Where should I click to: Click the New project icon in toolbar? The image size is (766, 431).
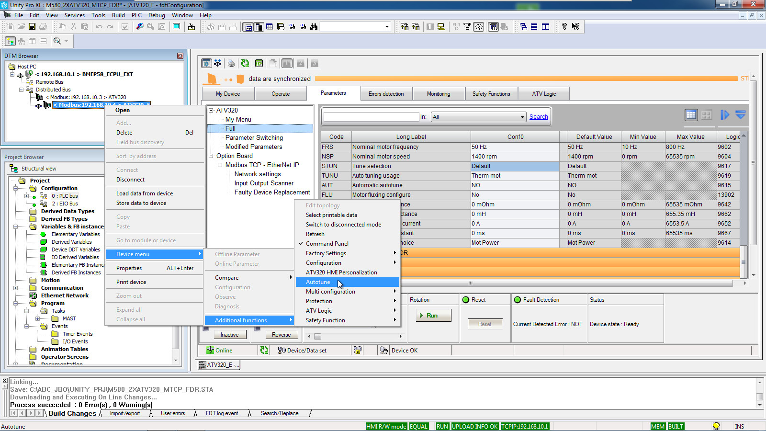[x=10, y=26]
